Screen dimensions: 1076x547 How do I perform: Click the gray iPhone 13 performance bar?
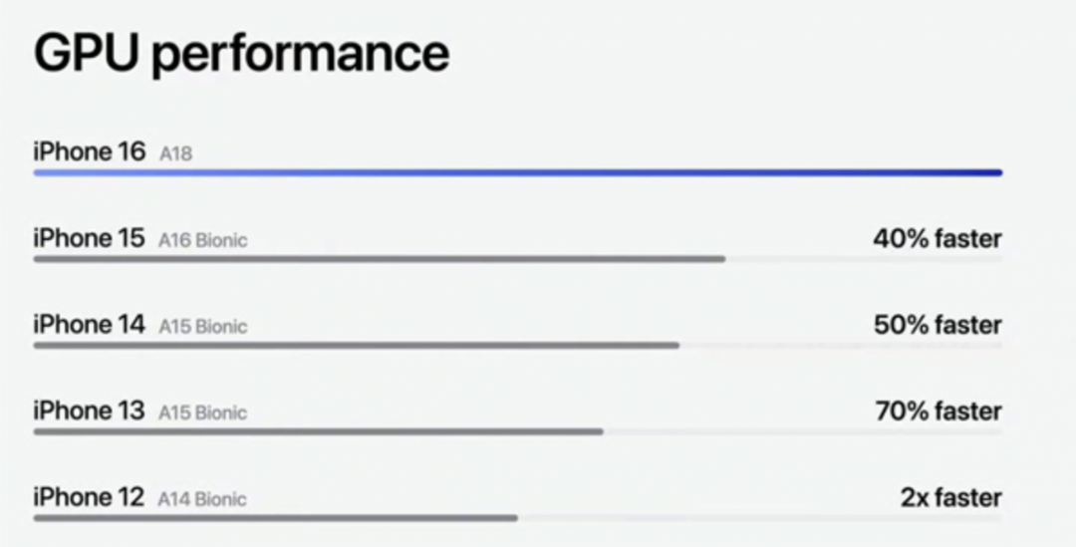[318, 431]
